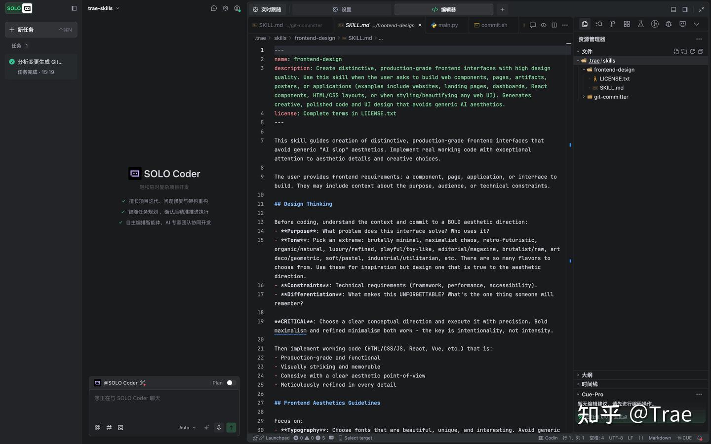Image resolution: width=711 pixels, height=444 pixels.
Task: Select LICENSE.txt in the file tree
Action: coord(614,79)
